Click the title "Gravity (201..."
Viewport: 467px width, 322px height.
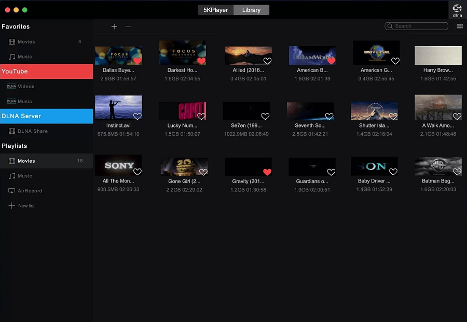pyautogui.click(x=248, y=181)
